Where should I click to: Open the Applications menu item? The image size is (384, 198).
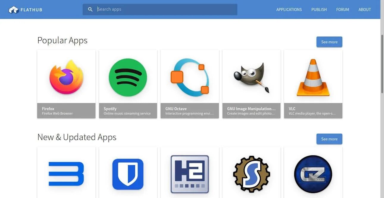pos(289,9)
